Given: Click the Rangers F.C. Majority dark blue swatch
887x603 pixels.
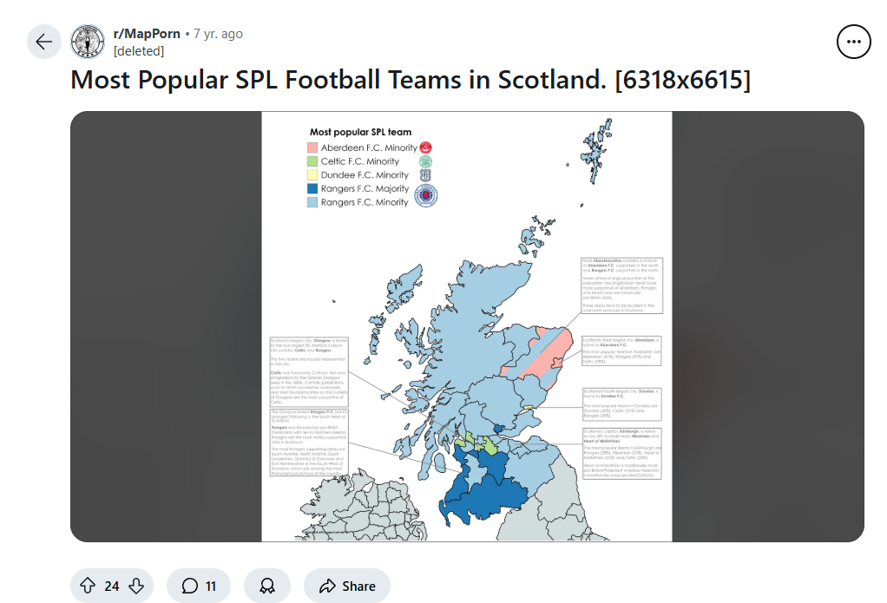Looking at the screenshot, I should pyautogui.click(x=312, y=188).
